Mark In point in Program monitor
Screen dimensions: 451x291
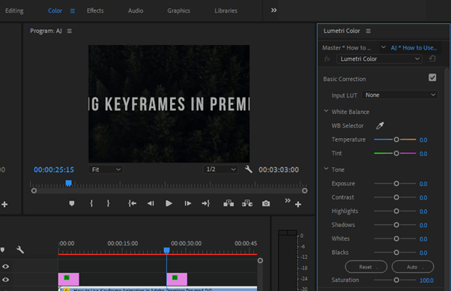[91, 203]
